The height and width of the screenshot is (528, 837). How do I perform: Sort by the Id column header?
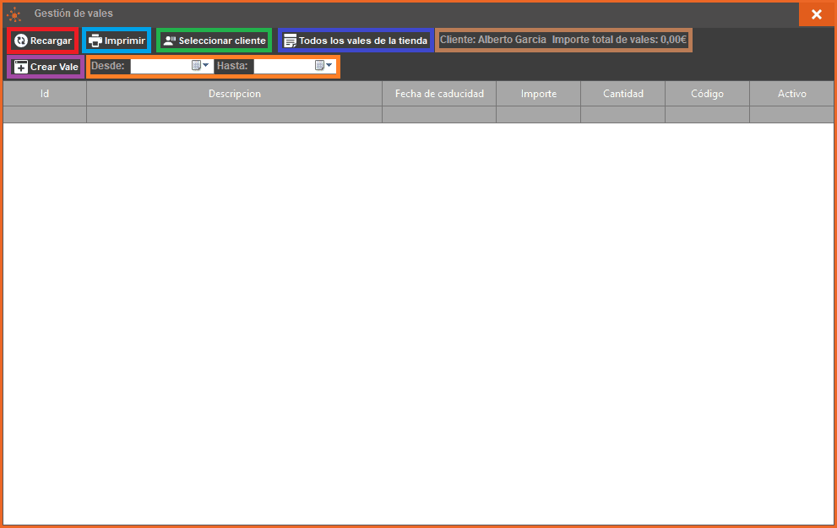click(x=45, y=94)
